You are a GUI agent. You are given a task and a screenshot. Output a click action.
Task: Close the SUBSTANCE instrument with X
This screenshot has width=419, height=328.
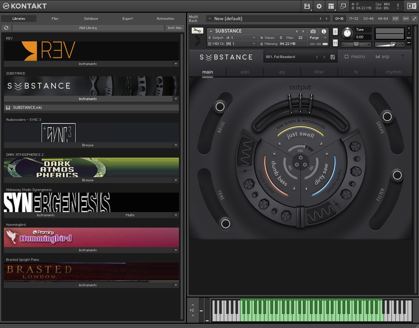(409, 28)
